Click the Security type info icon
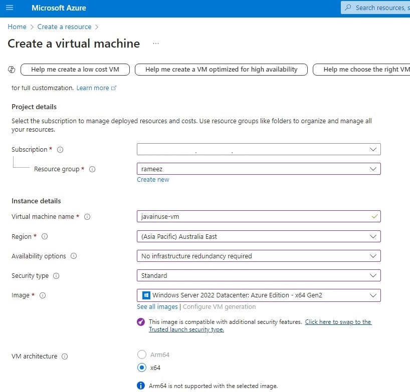Screen dimensions: 410x392 click(x=56, y=276)
